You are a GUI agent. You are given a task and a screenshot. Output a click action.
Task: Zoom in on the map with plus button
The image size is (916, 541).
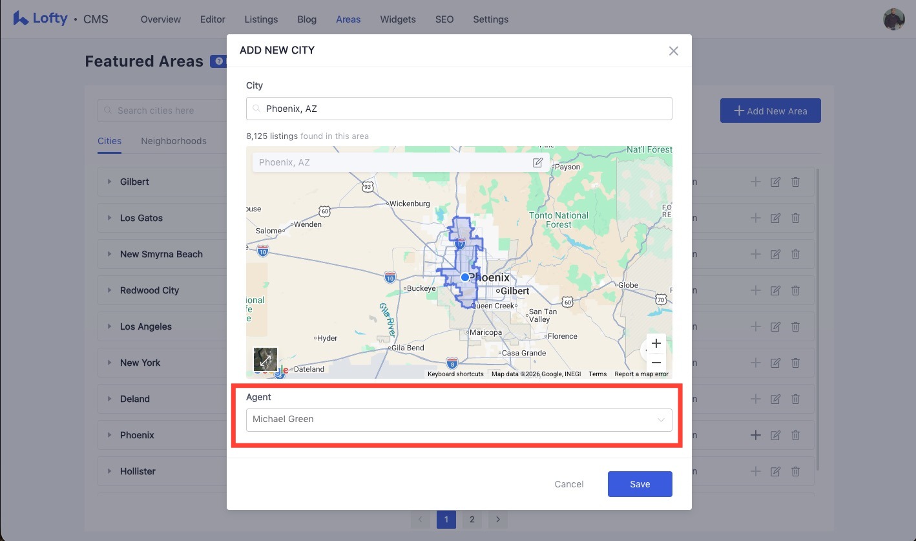pos(656,343)
